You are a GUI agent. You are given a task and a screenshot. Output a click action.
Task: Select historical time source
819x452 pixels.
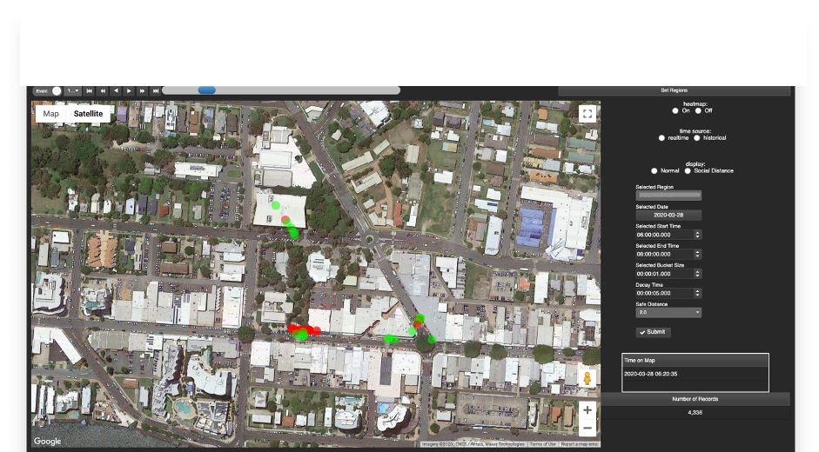(x=697, y=138)
